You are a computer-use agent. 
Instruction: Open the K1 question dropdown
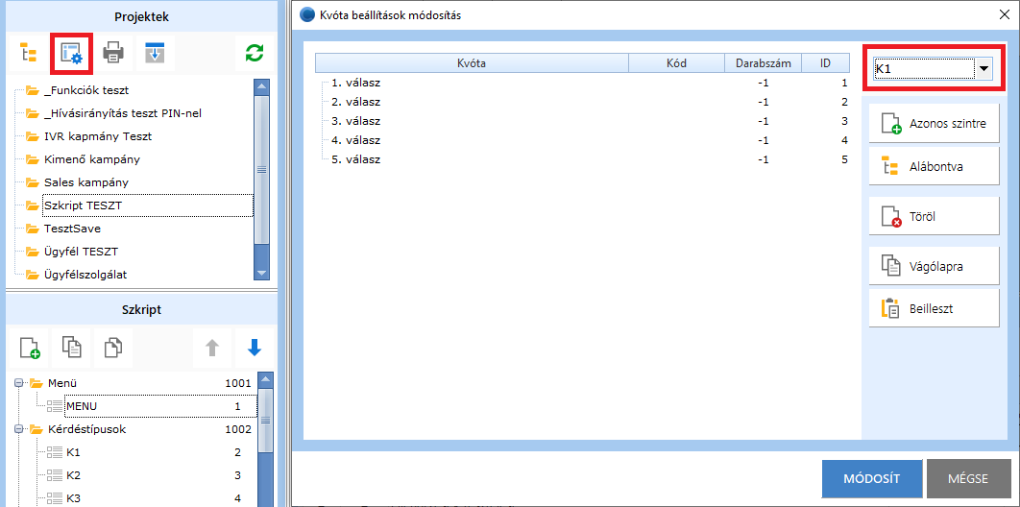[984, 69]
